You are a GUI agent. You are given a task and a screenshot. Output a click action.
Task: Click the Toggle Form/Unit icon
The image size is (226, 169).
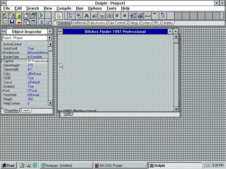pyautogui.click(x=27, y=22)
